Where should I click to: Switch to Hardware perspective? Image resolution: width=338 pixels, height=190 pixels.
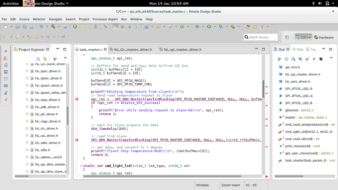tap(324, 37)
